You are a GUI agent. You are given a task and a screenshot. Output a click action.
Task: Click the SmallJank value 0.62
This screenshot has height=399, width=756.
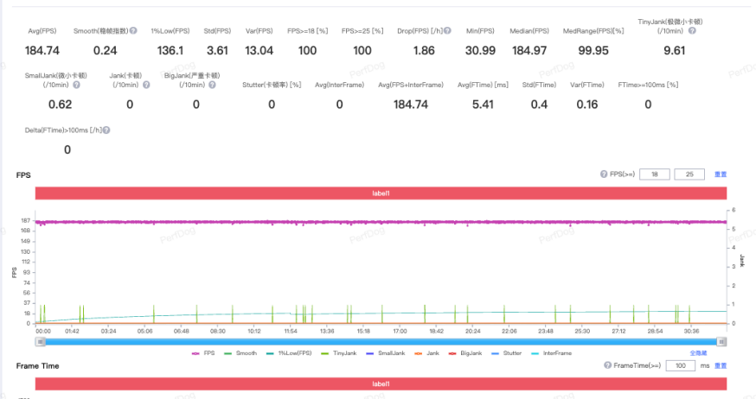pyautogui.click(x=61, y=104)
